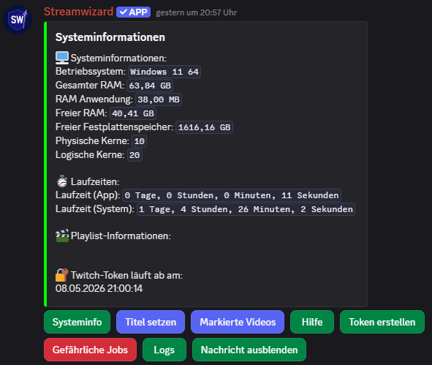View Logs via the button
The height and width of the screenshot is (365, 432).
click(x=164, y=350)
